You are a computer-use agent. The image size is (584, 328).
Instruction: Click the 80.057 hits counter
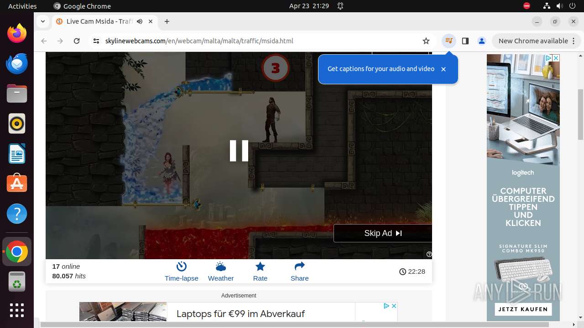point(69,276)
